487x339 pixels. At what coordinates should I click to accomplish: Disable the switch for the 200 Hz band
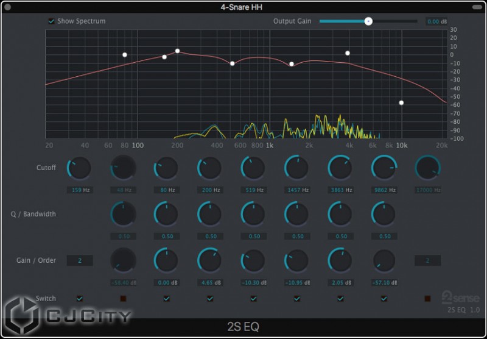click(210, 299)
